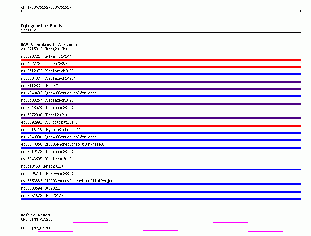Click label nsv513468 (Arlt2011)
This screenshot has height=236, width=311.
42,166
